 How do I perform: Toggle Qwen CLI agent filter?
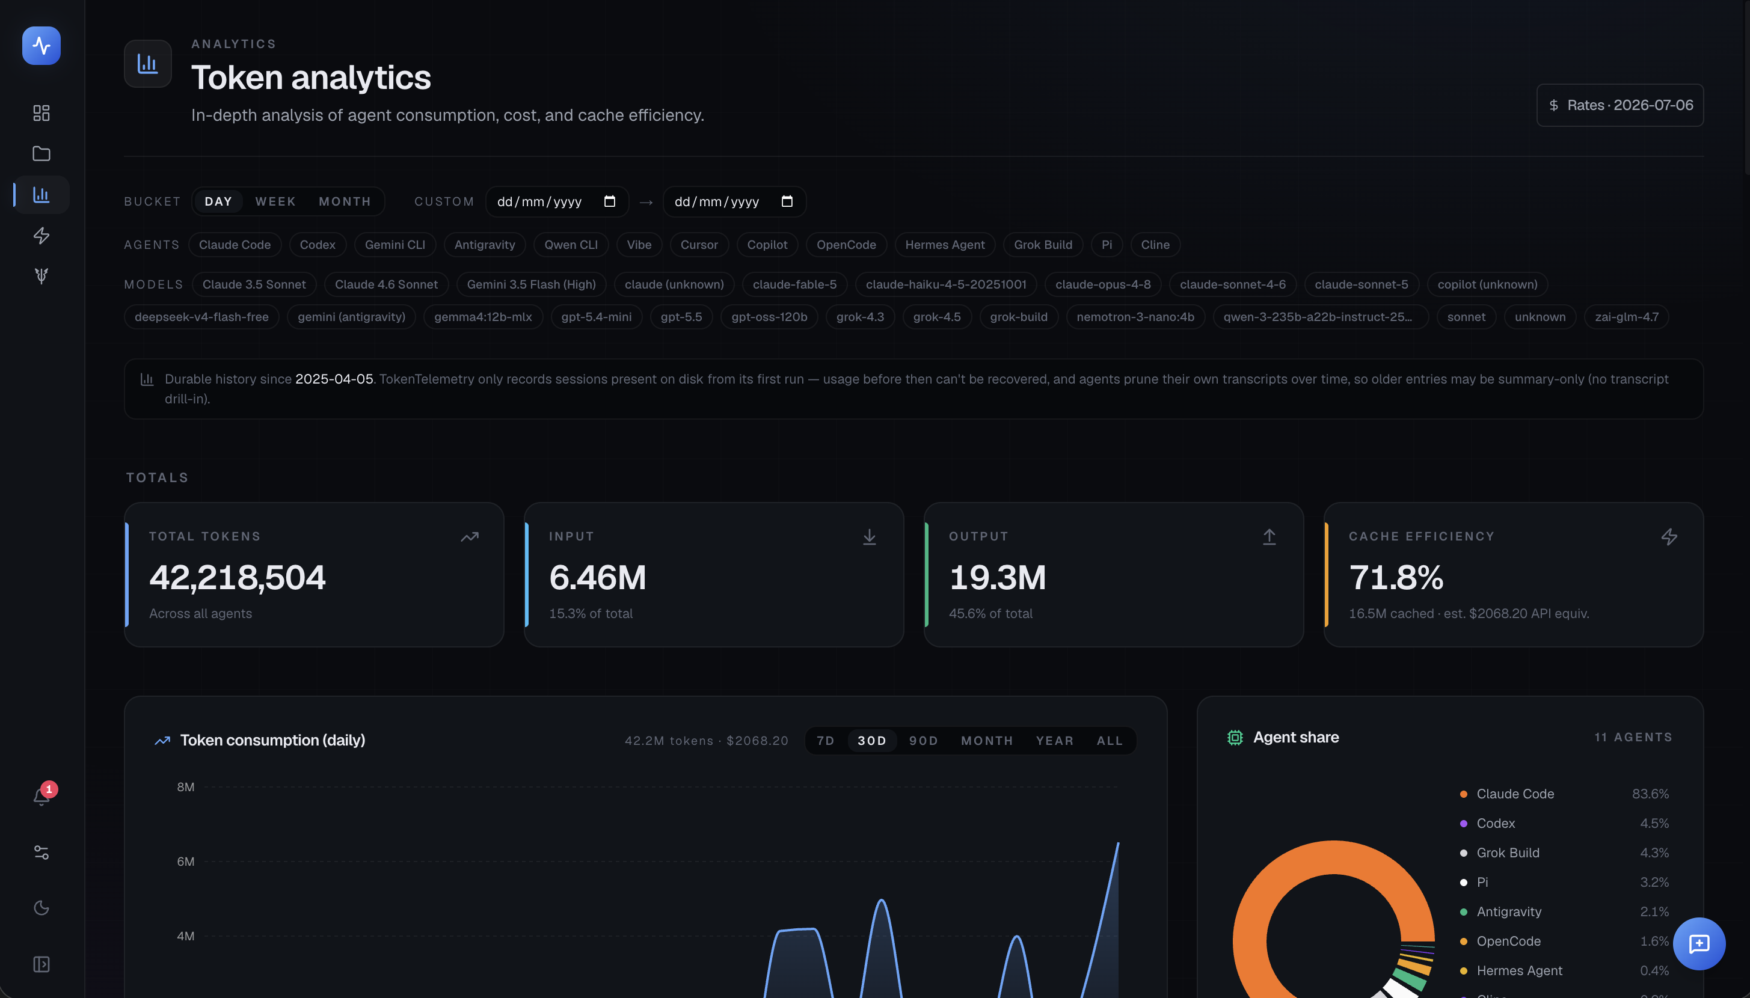(x=571, y=245)
